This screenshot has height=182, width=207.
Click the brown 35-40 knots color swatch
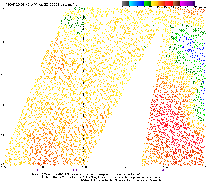click(176, 3)
